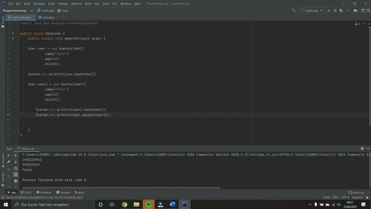Show hidden system tray icons chevron

click(x=310, y=204)
